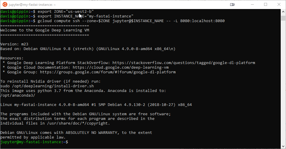The image size is (286, 149).
Task: Click the Welcome to Google Deep Learning VM banner
Action: coord(45,30)
